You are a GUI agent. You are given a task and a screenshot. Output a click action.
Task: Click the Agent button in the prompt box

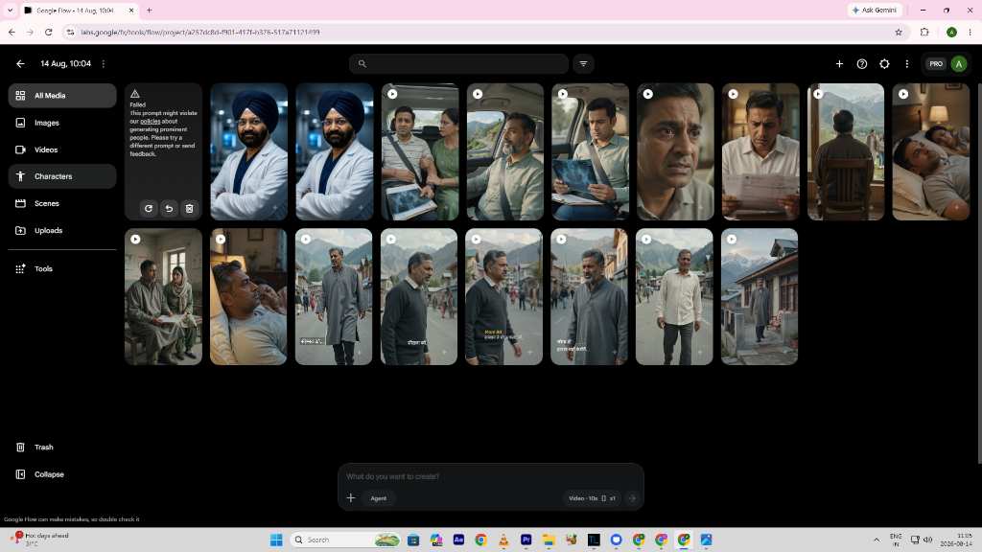point(378,498)
